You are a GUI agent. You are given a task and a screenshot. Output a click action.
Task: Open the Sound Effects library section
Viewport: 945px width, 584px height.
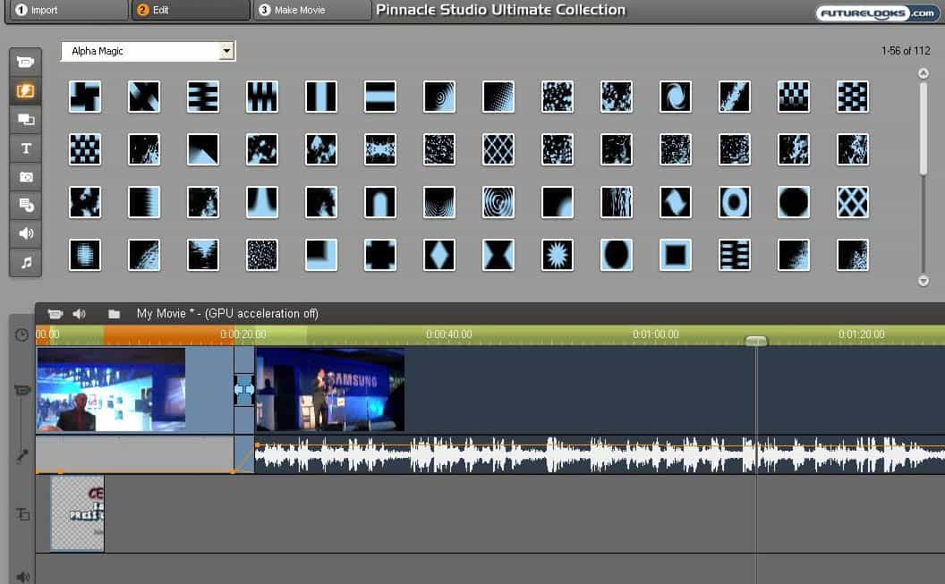25,233
